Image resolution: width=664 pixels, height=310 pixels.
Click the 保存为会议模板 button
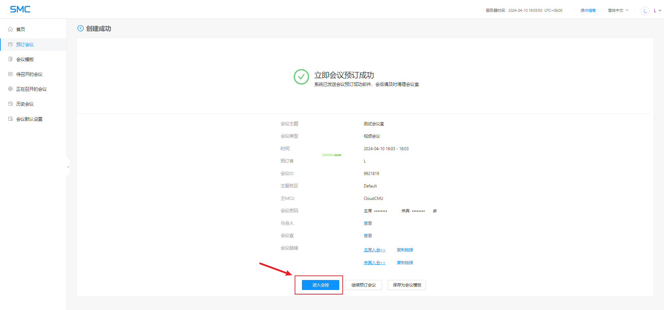407,285
